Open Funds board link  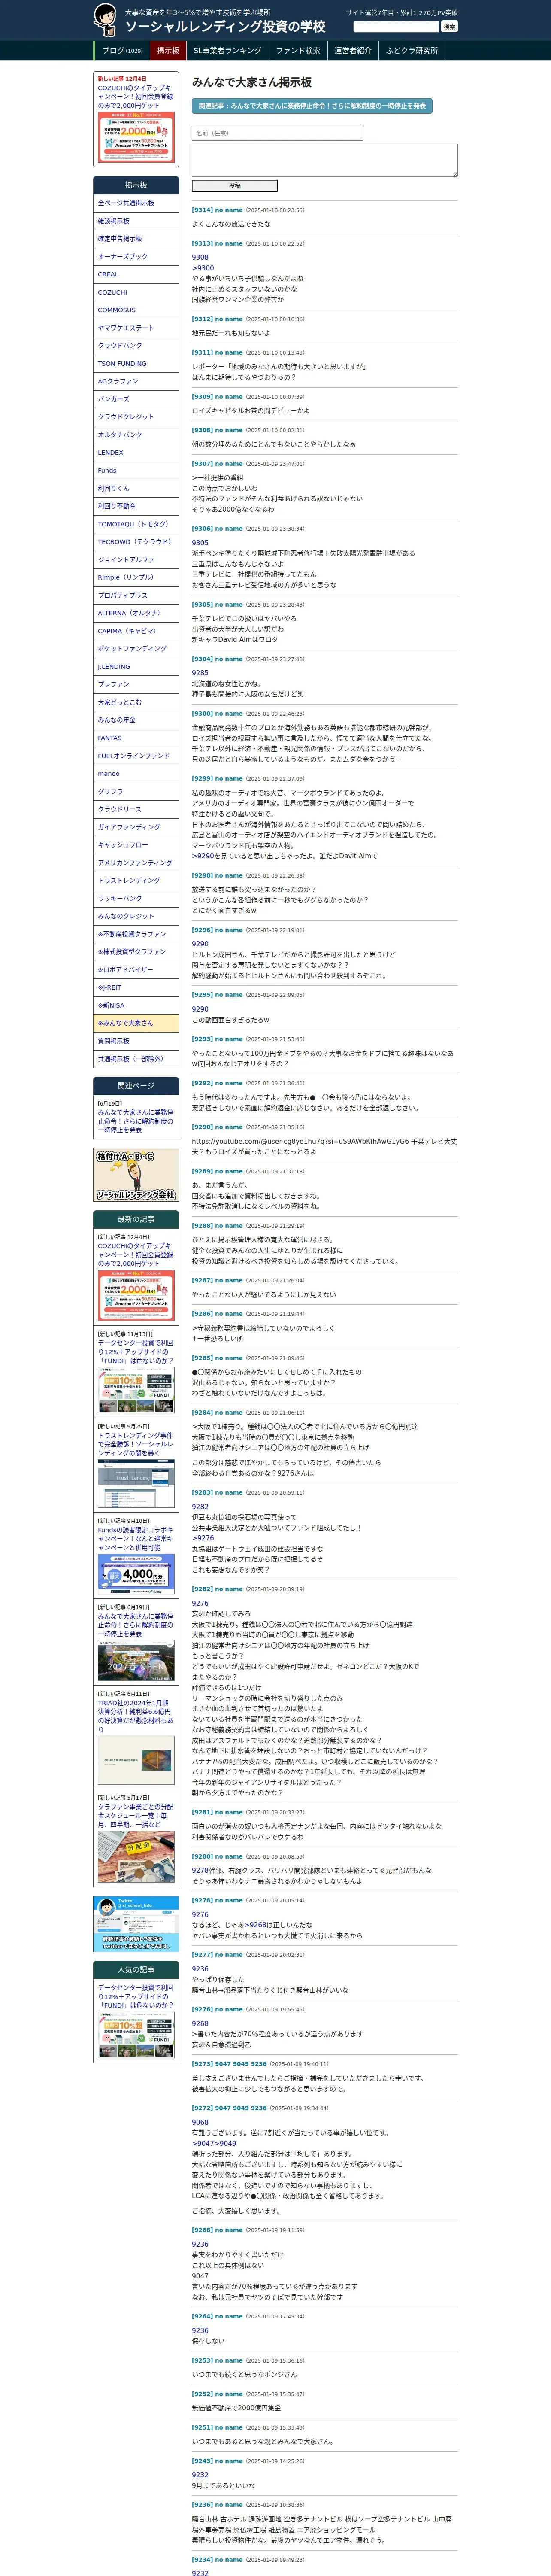tap(136, 471)
